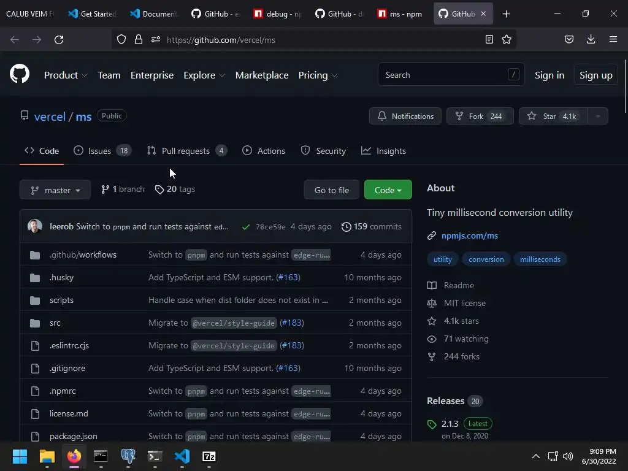This screenshot has width=628, height=471.
Task: Click the 'conversion' topic tag
Action: coord(486,259)
